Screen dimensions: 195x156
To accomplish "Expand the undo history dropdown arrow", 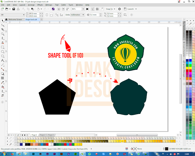I will click(x=41, y=9).
